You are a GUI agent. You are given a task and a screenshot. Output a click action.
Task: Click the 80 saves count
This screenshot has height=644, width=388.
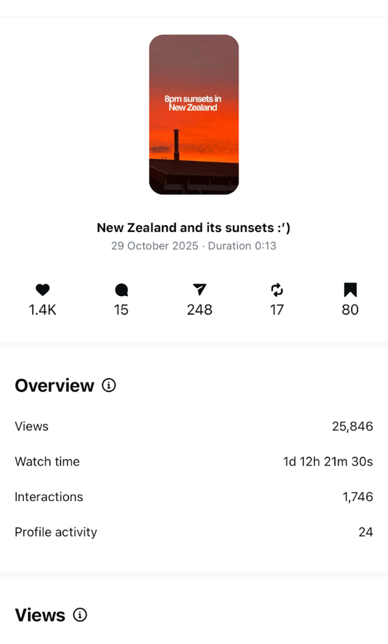(x=350, y=310)
